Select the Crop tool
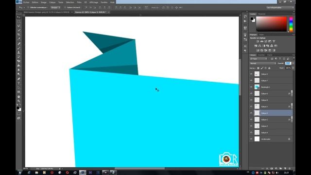The image size is (311, 175). (x=18, y=35)
